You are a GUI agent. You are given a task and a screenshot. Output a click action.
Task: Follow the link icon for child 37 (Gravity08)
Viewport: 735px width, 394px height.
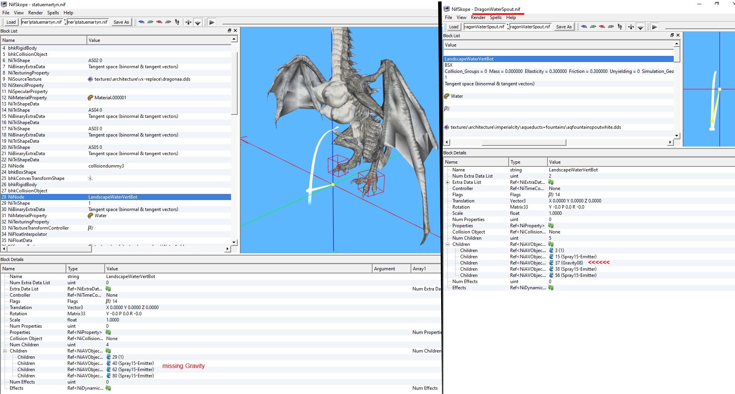tap(551, 263)
